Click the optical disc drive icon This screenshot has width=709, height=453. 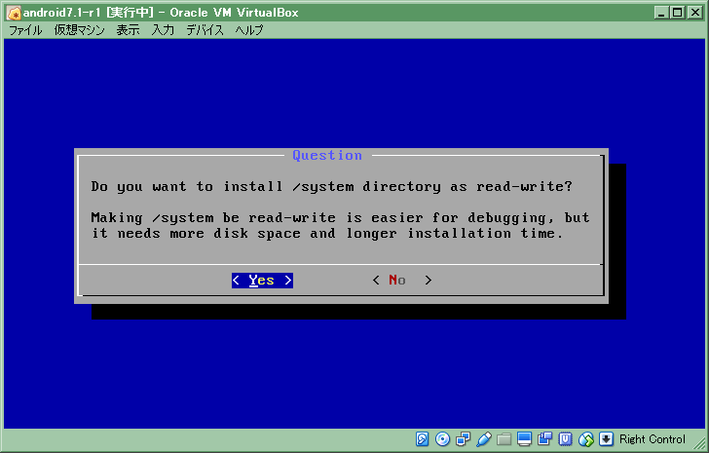tap(443, 439)
